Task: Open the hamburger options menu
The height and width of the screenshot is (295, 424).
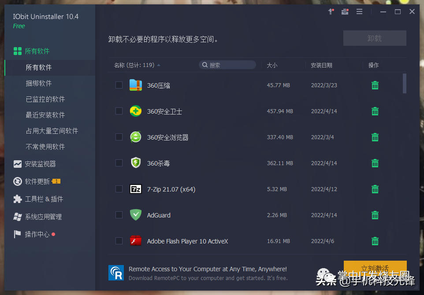Action: click(359, 11)
